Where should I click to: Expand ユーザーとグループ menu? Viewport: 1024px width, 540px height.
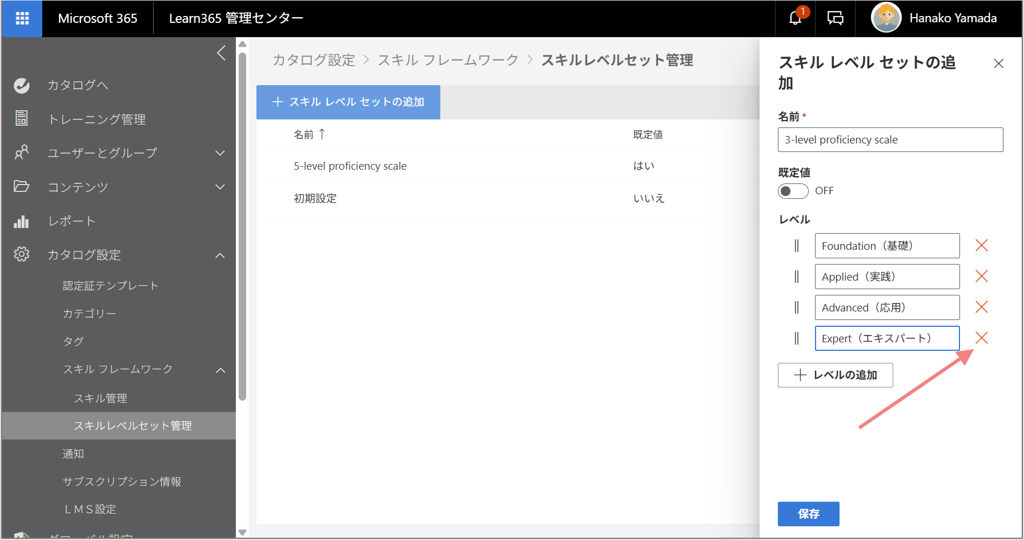tap(220, 153)
